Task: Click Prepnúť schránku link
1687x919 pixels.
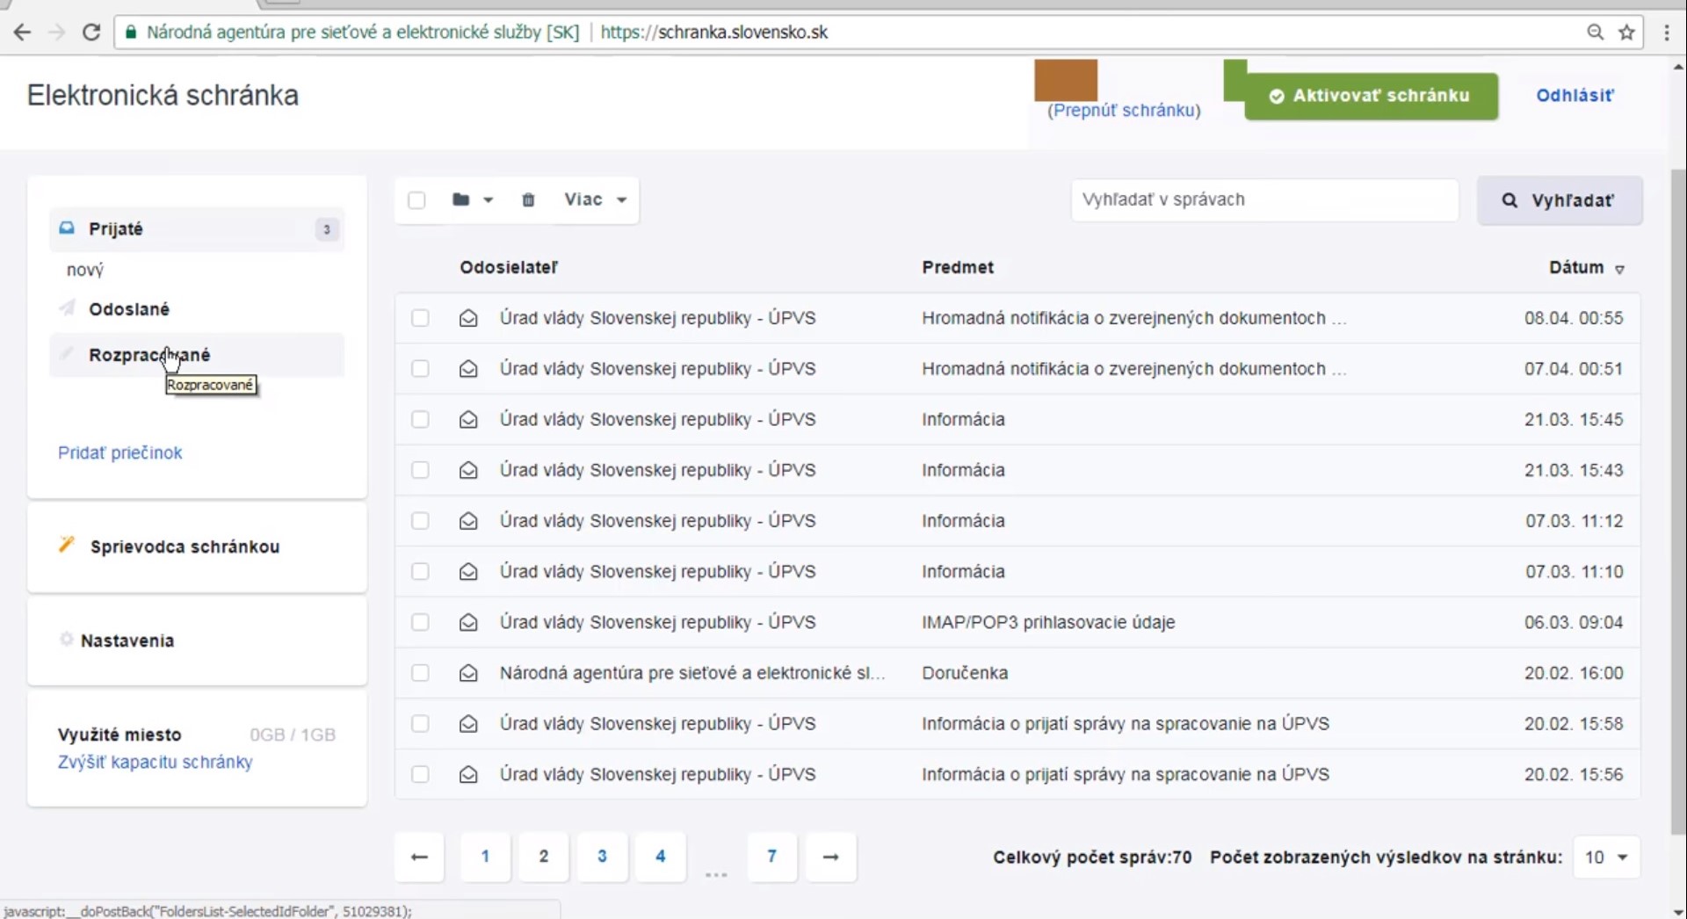Action: (x=1124, y=110)
